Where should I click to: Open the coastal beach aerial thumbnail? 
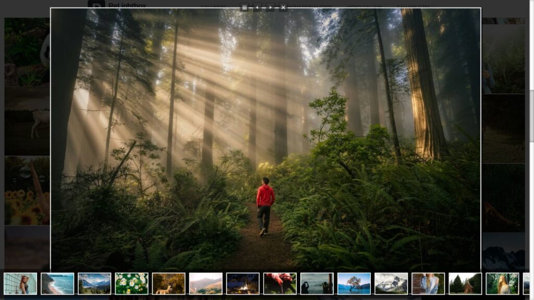57,284
